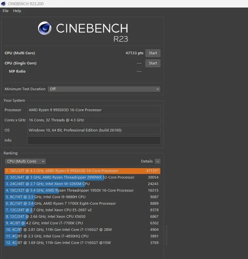Open the File menu

6,11
